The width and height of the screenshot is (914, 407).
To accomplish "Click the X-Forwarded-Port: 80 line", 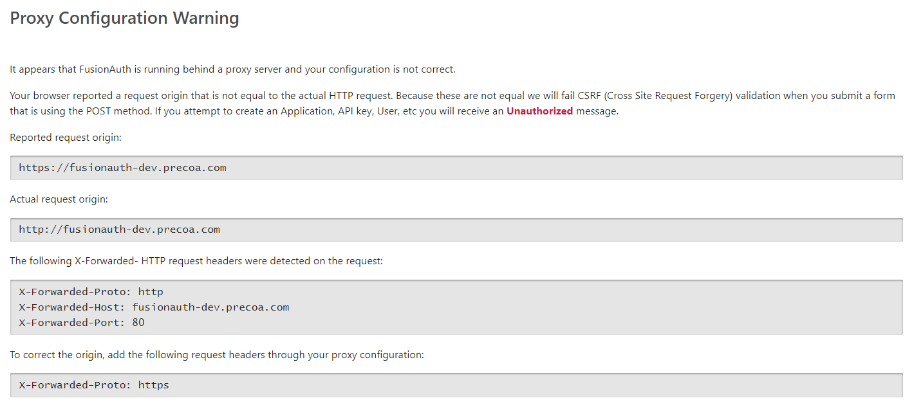I will tap(82, 323).
